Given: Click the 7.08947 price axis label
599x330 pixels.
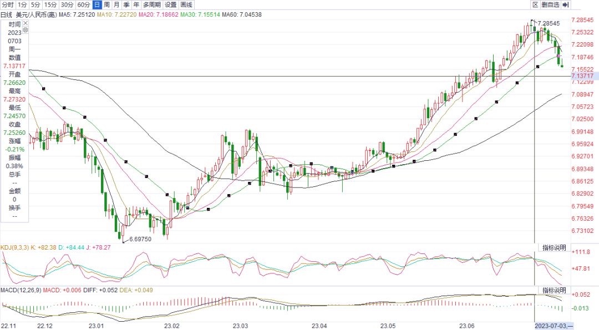Looking at the screenshot, I should pyautogui.click(x=582, y=94).
